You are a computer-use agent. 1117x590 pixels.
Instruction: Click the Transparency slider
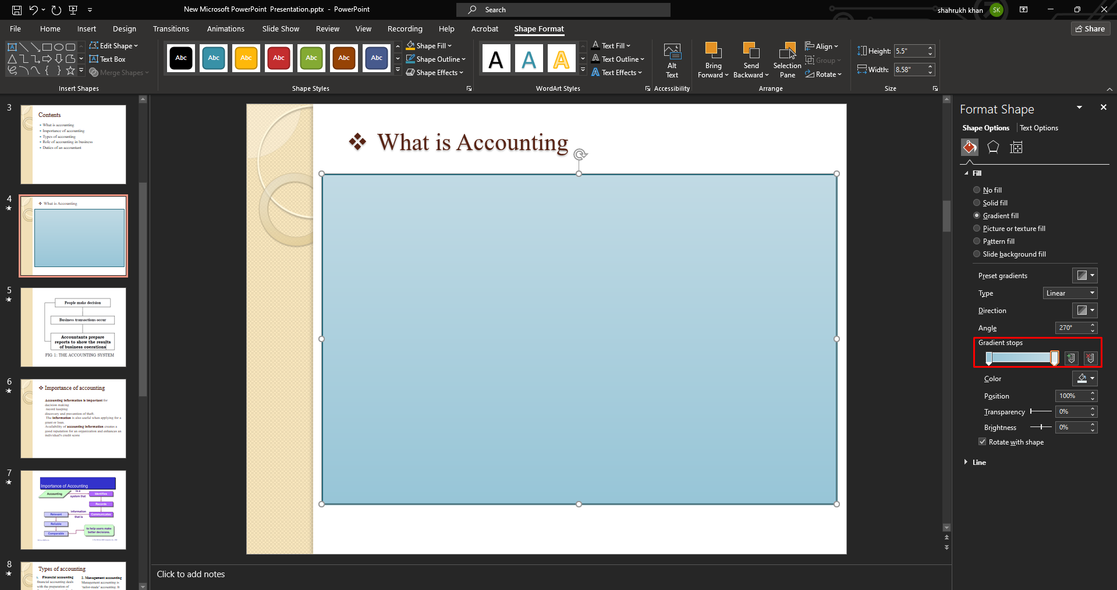coord(1041,411)
